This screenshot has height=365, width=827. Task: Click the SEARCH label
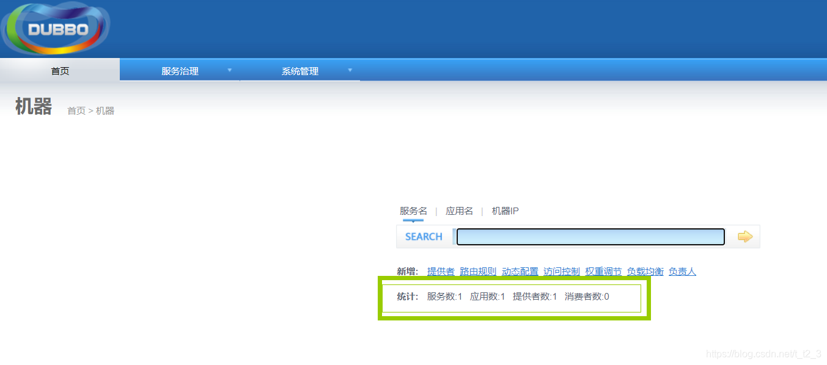coord(424,237)
